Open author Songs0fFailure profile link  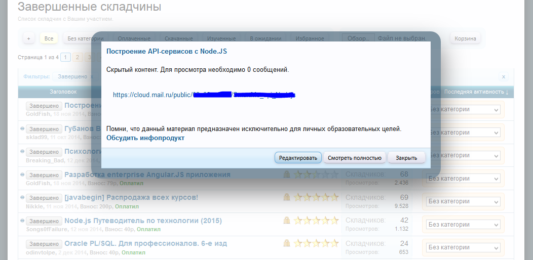47,230
